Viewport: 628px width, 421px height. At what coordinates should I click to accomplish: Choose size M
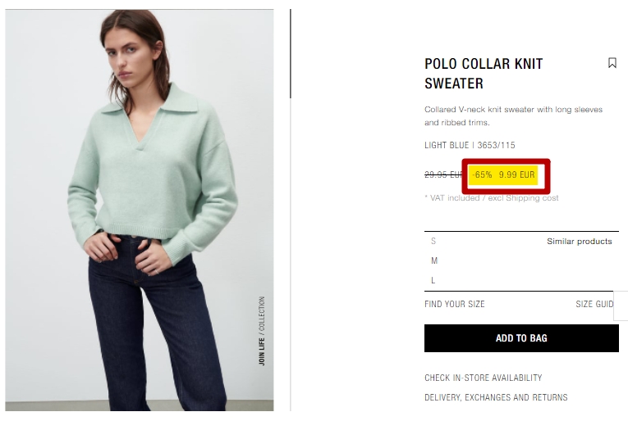(x=434, y=260)
